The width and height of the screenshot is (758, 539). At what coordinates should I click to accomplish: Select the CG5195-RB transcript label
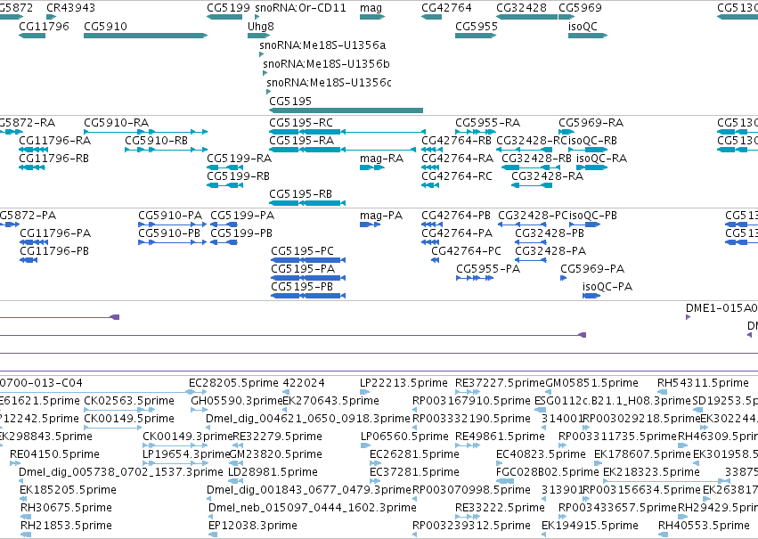300,194
